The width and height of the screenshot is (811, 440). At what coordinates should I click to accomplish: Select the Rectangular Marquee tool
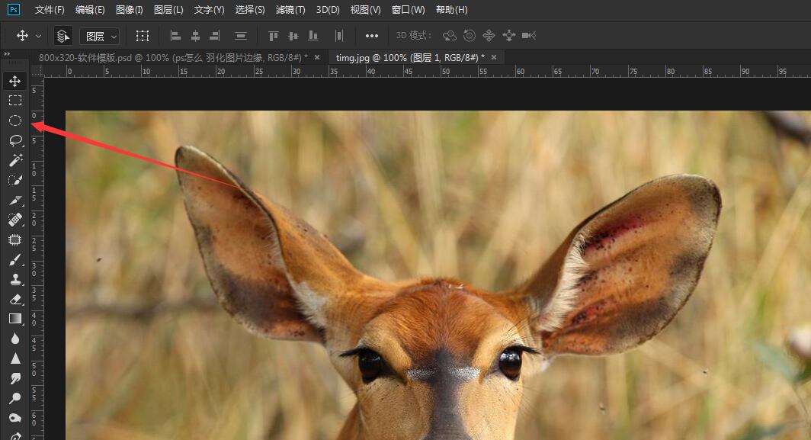[15, 101]
